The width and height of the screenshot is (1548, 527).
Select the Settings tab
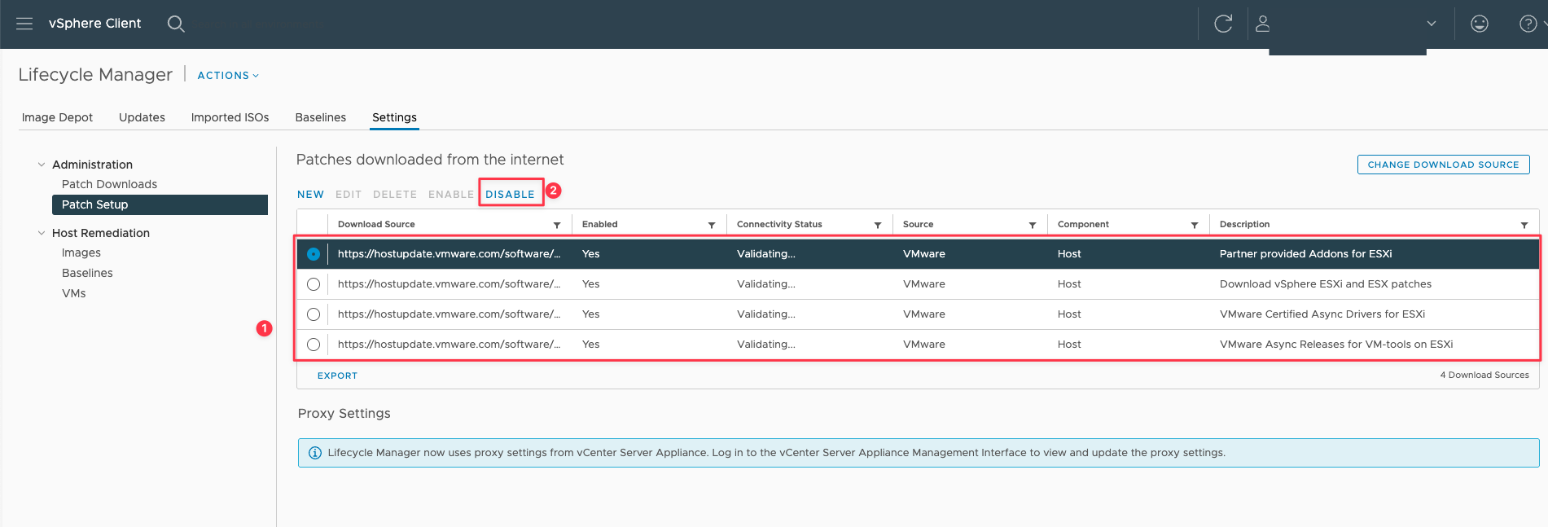click(394, 117)
